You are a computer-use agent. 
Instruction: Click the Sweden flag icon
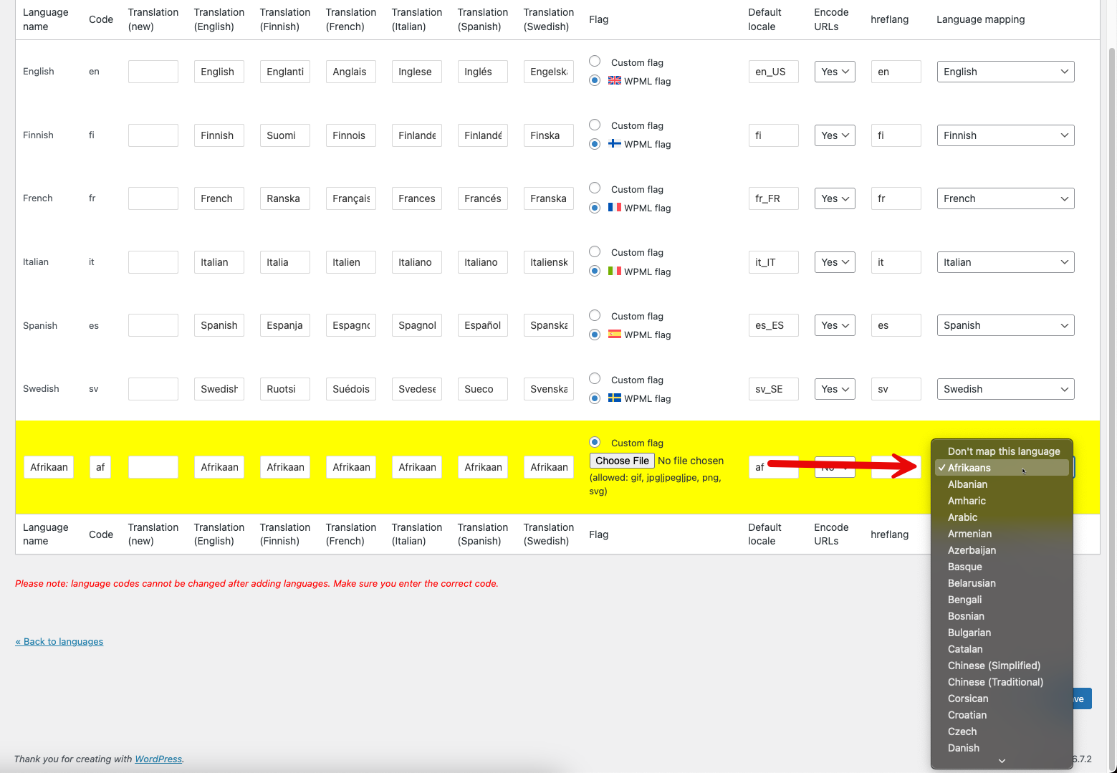click(x=615, y=398)
